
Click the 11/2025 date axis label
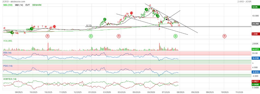click(63, 92)
